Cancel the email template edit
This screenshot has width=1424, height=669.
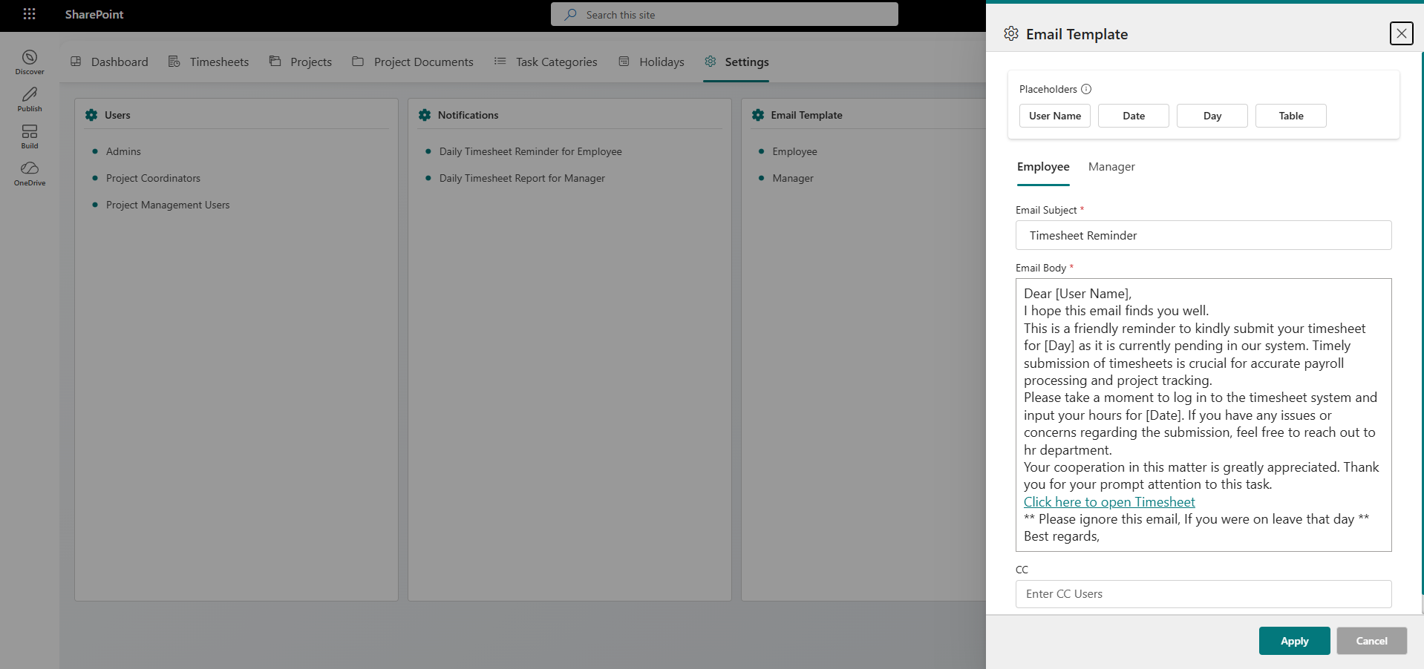(1372, 641)
